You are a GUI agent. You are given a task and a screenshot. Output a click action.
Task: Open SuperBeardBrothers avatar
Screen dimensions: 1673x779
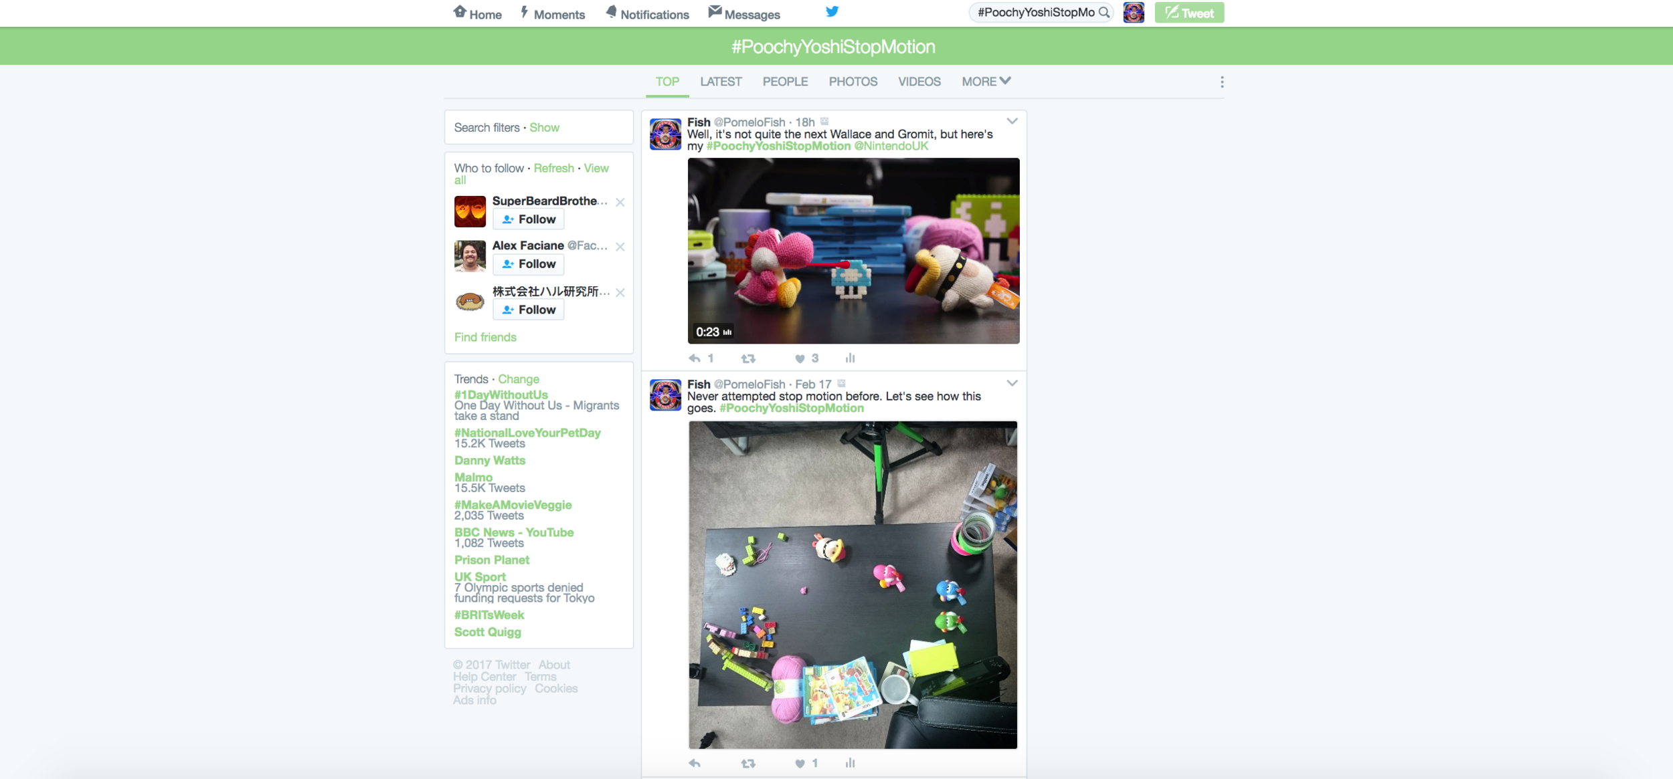(x=470, y=211)
